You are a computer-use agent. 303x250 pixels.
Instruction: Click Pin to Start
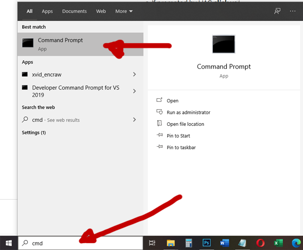click(178, 136)
